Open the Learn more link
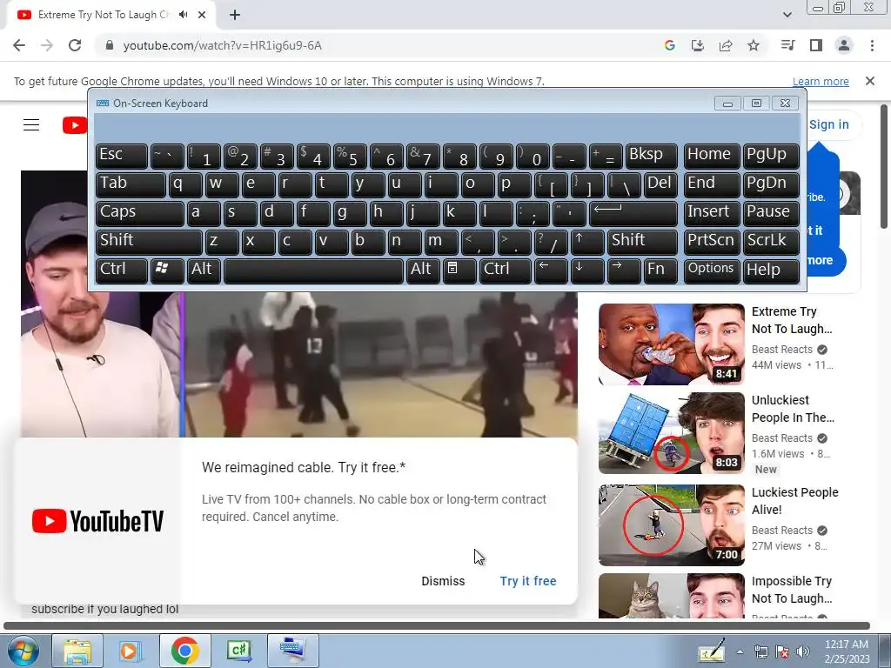891x668 pixels. (821, 81)
